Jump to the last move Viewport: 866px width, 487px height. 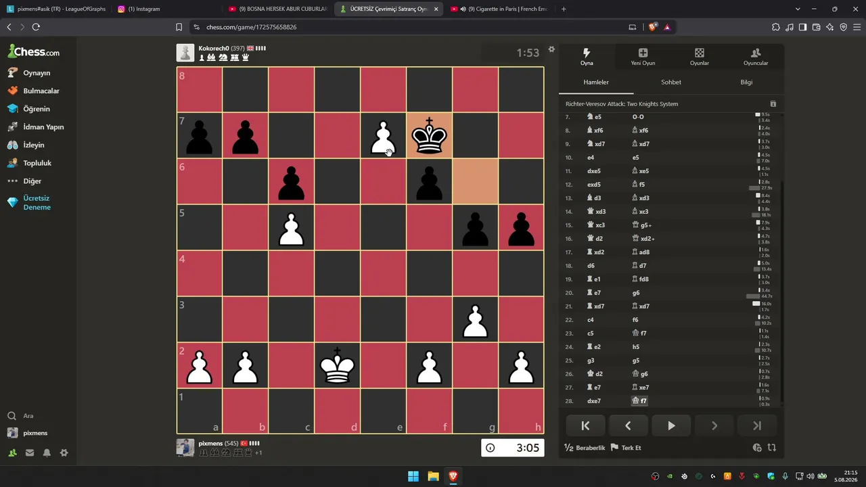[x=757, y=425]
